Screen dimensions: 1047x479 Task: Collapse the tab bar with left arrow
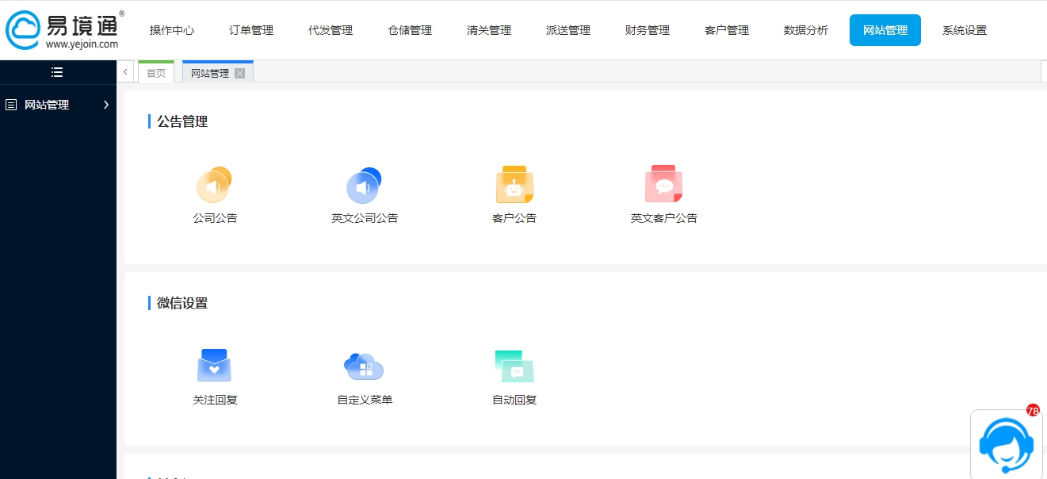coord(125,71)
